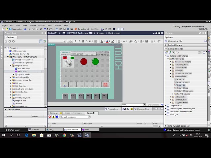Collapse the Global libraries section
211x158 pixels.
coord(166,49)
